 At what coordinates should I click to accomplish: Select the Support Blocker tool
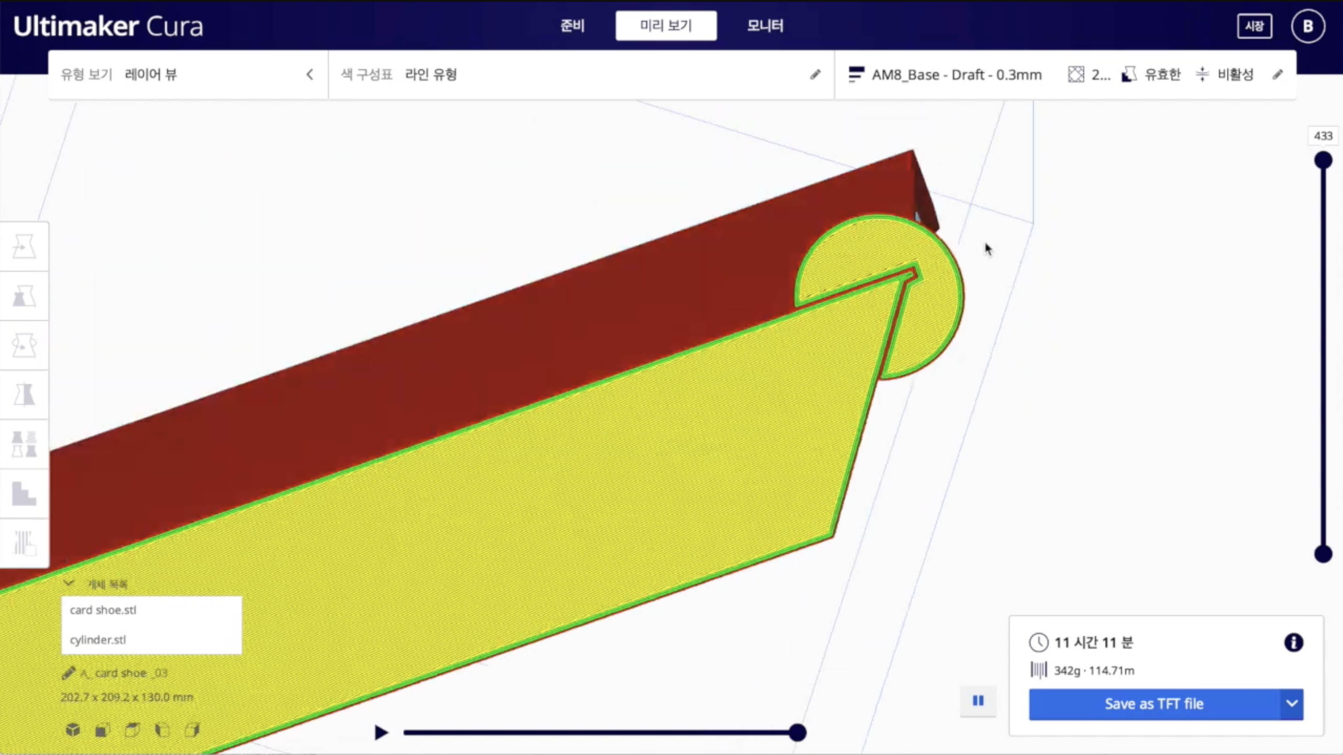click(24, 493)
